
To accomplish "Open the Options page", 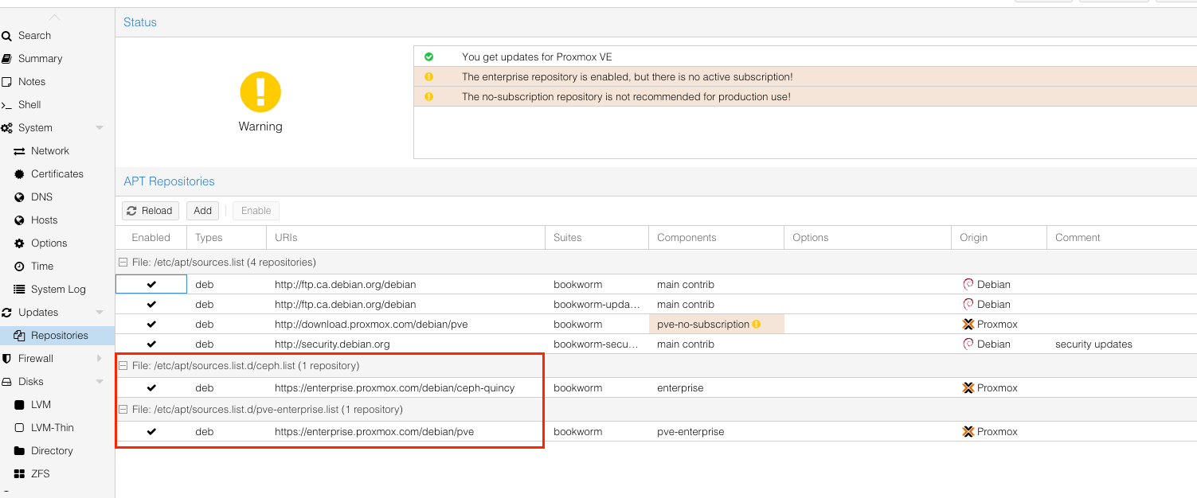I will tap(49, 243).
